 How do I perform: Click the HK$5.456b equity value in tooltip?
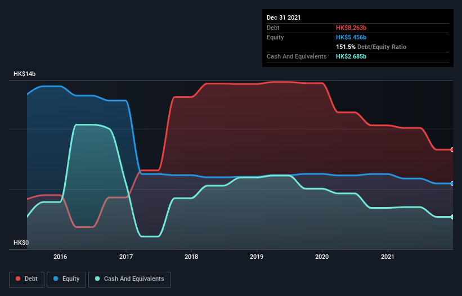[x=351, y=37]
